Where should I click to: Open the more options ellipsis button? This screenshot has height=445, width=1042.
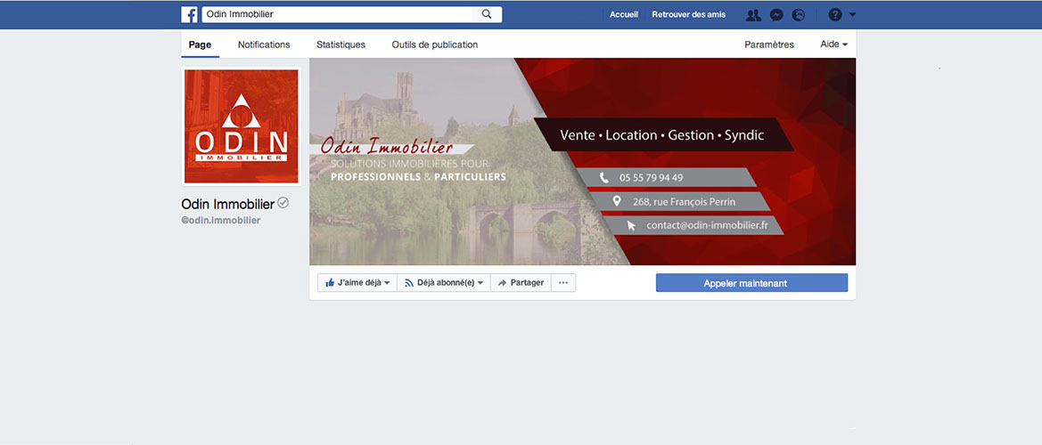coord(563,282)
